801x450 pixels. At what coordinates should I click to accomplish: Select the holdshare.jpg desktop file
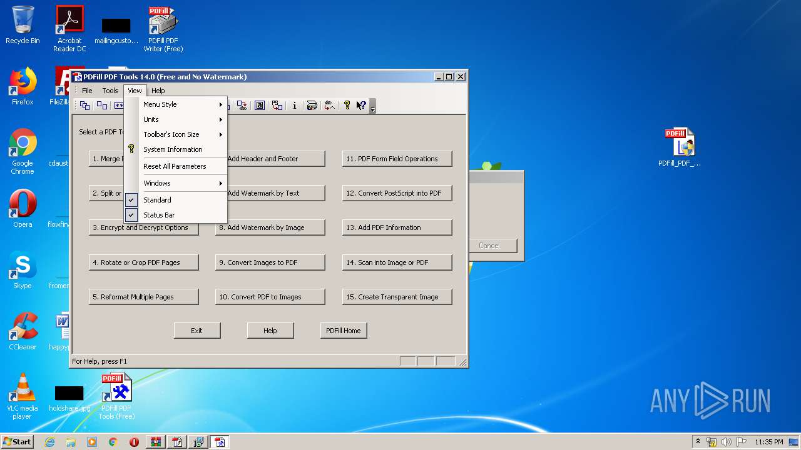pyautogui.click(x=69, y=399)
